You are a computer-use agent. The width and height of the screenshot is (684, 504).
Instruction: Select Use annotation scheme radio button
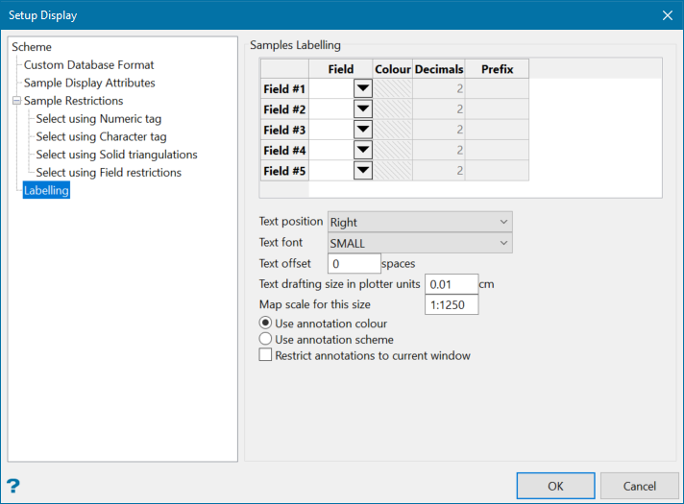(266, 339)
